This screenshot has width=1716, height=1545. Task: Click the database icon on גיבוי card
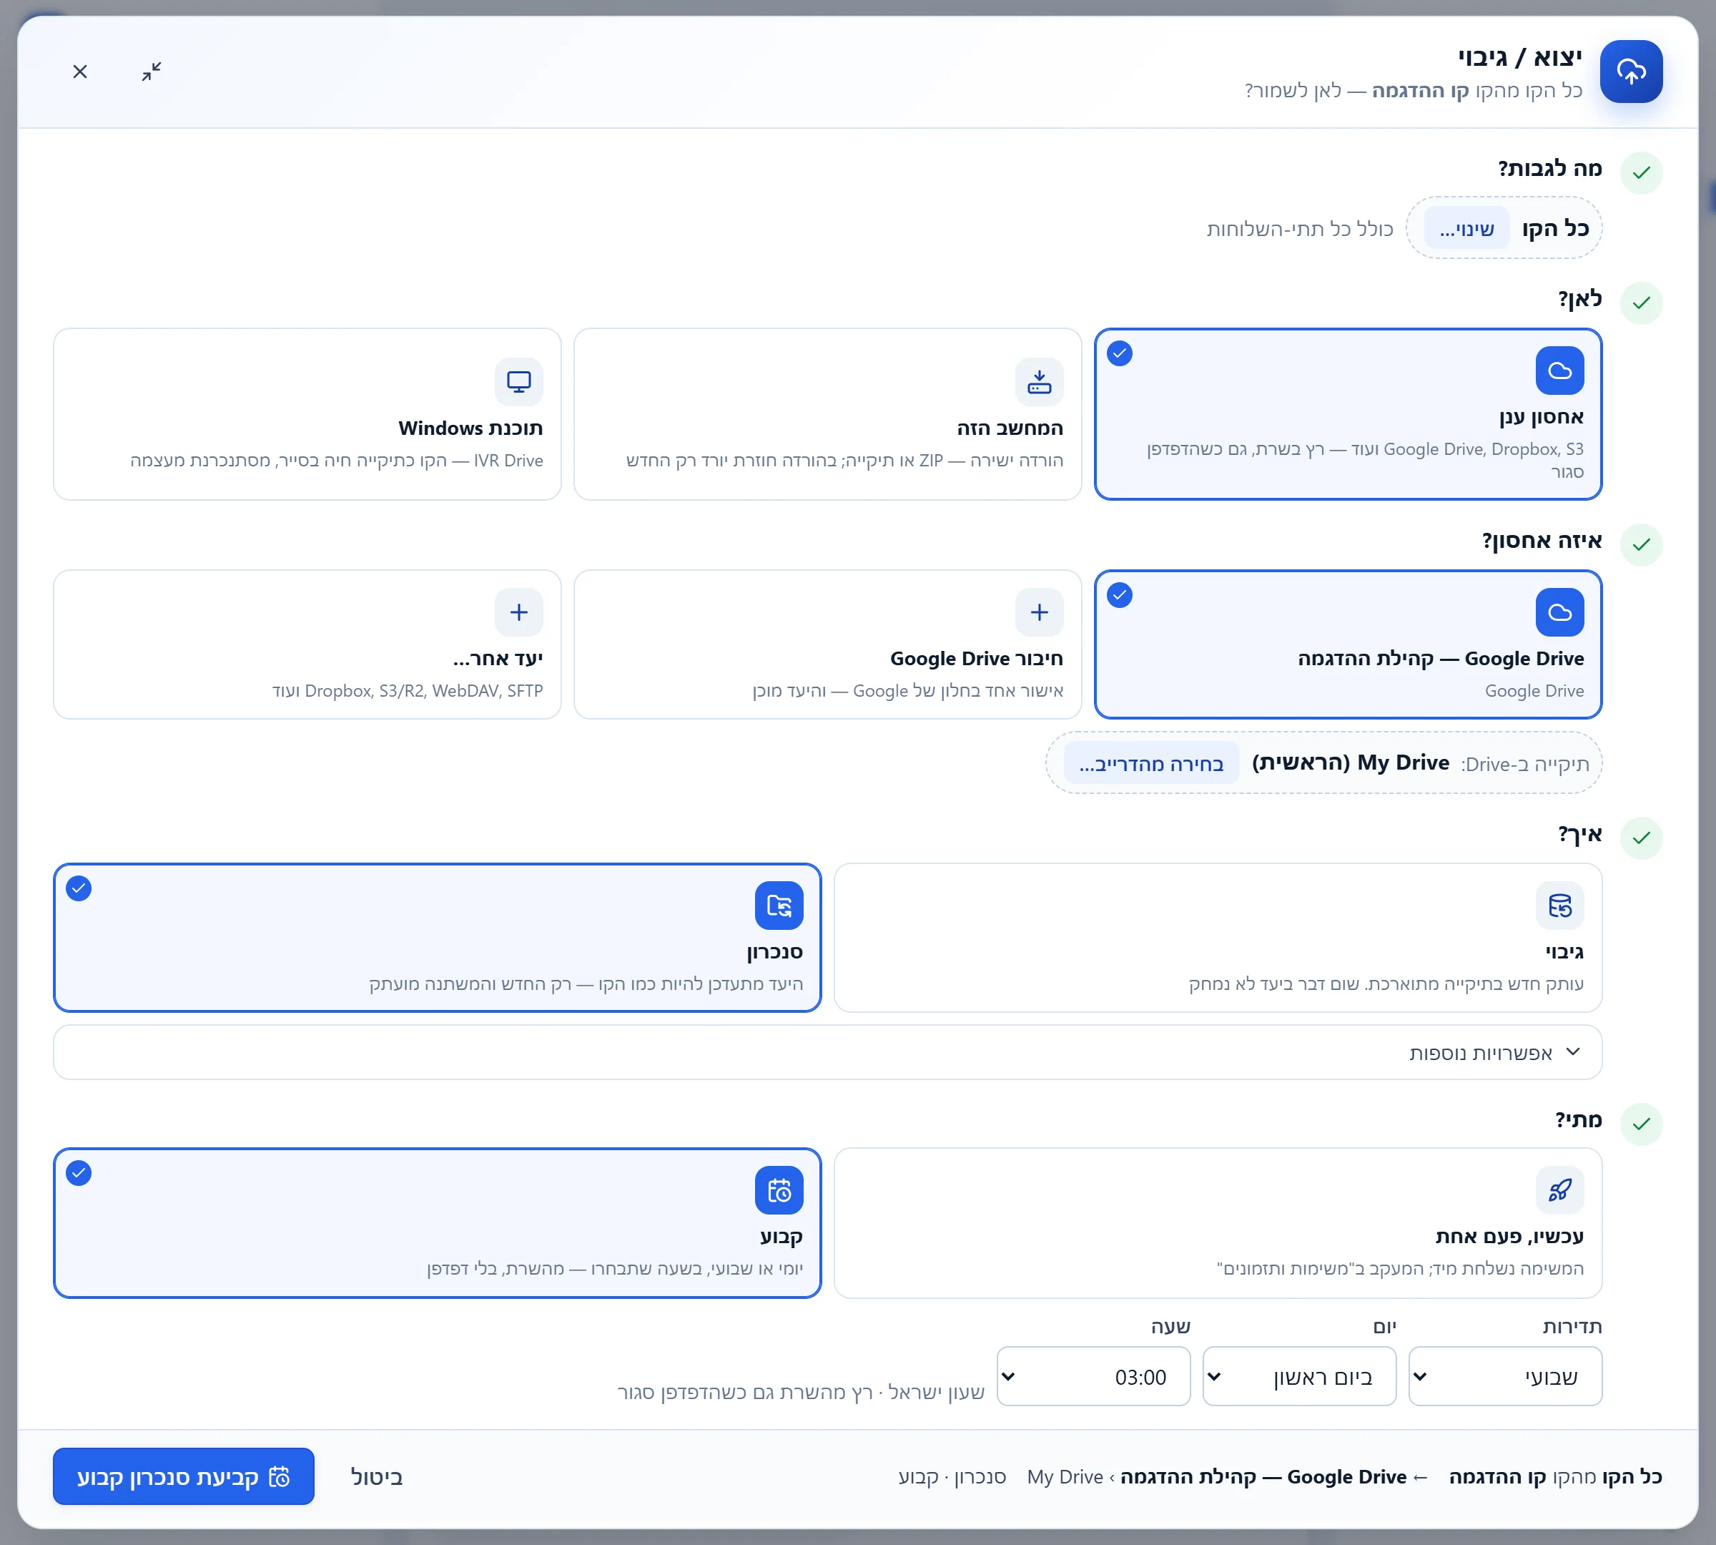1559,906
